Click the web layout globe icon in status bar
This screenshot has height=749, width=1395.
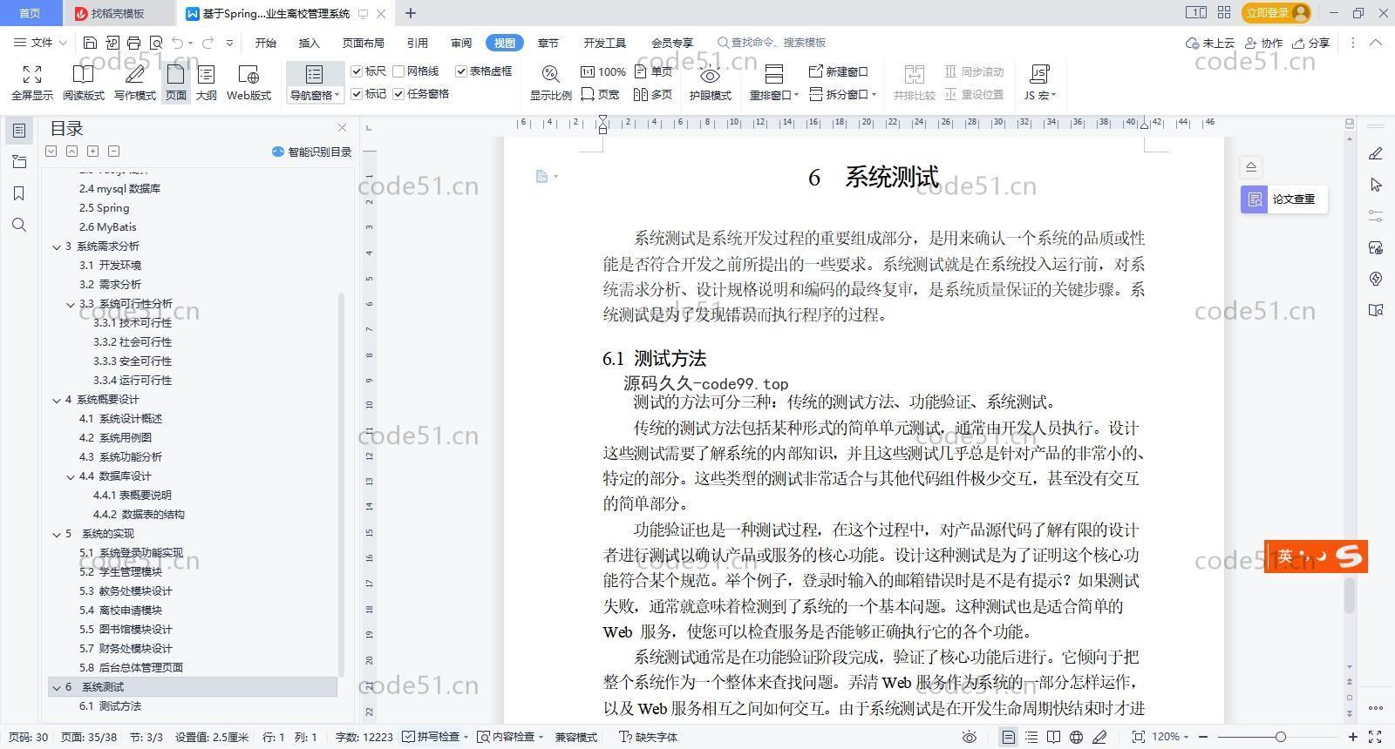pos(1077,737)
